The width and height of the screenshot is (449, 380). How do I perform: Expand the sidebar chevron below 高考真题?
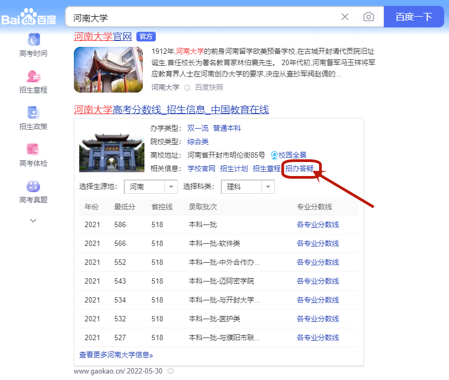click(33, 220)
